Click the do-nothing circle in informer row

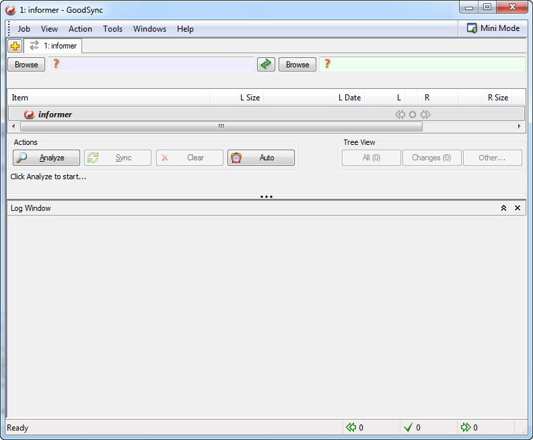[x=413, y=115]
